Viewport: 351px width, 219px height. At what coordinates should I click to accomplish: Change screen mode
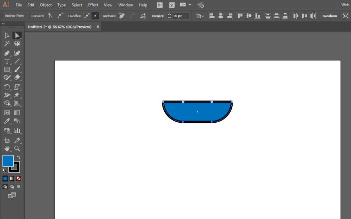coord(12,195)
